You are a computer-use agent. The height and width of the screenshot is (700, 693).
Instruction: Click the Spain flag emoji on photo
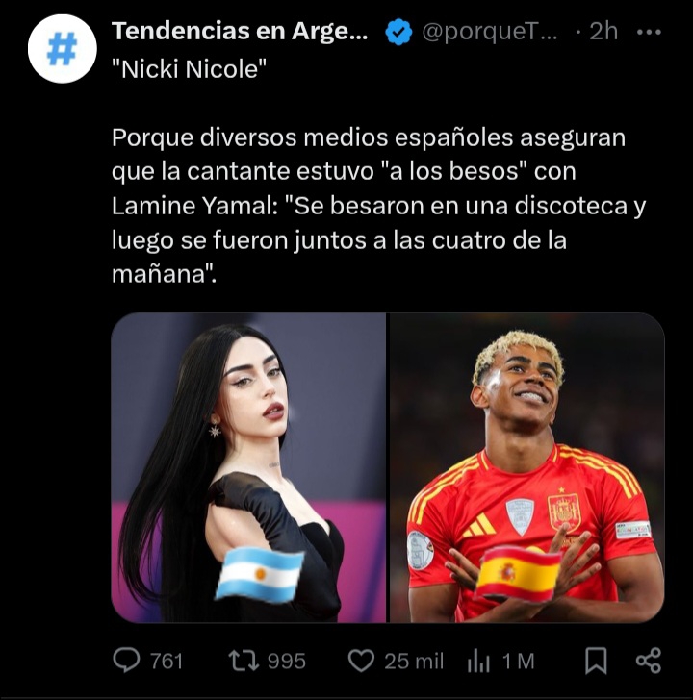click(518, 573)
